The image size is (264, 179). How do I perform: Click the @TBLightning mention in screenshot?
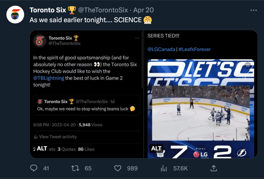coord(49,78)
